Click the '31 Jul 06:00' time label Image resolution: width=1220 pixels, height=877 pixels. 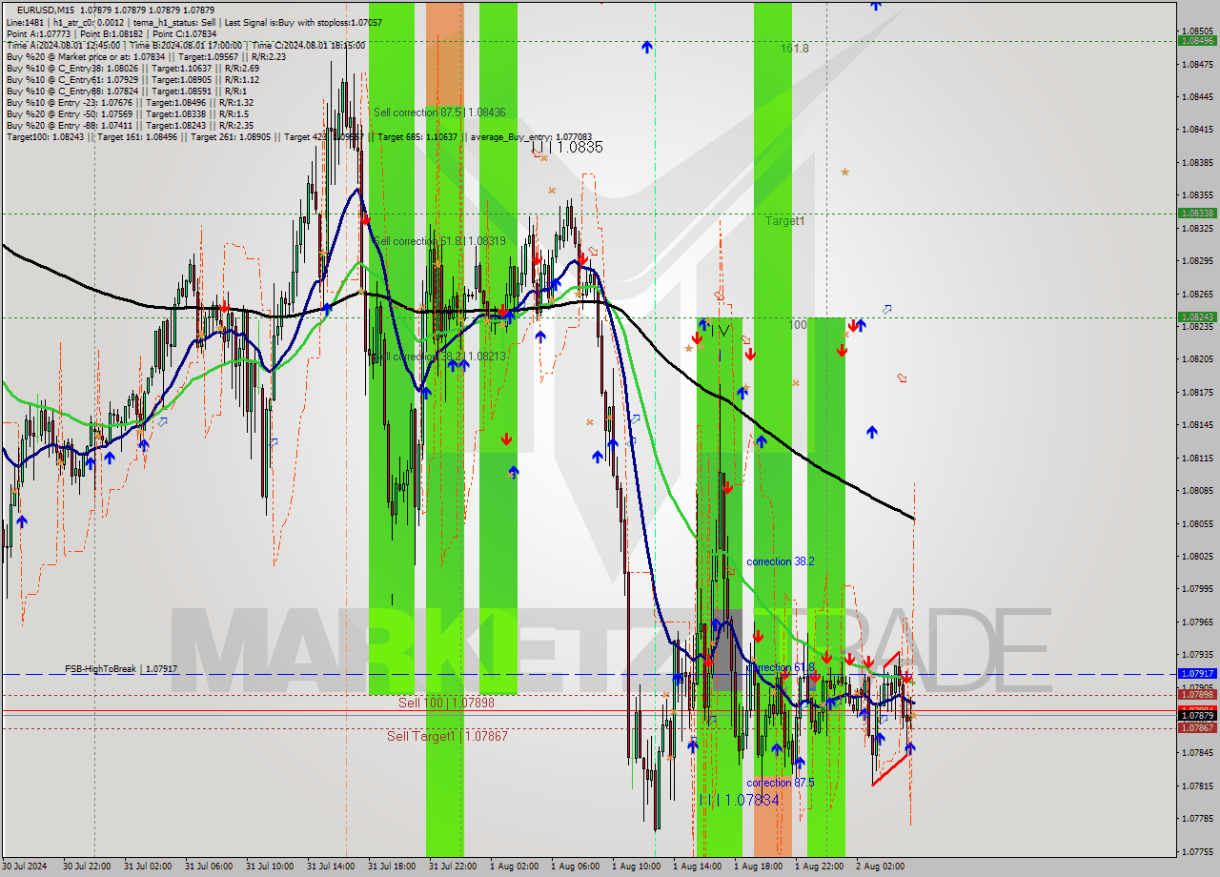click(209, 867)
